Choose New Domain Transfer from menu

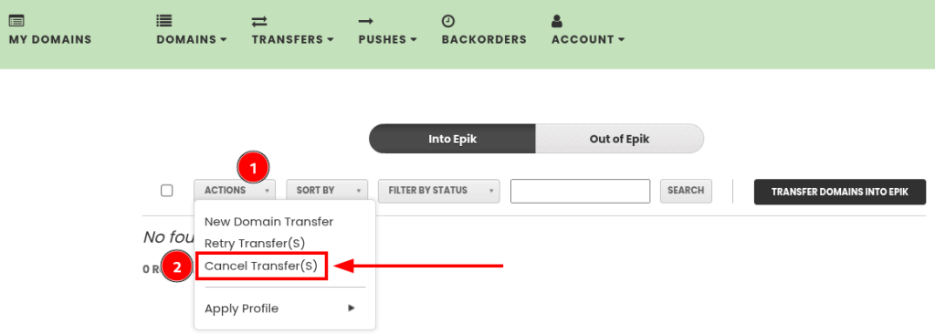tap(269, 222)
